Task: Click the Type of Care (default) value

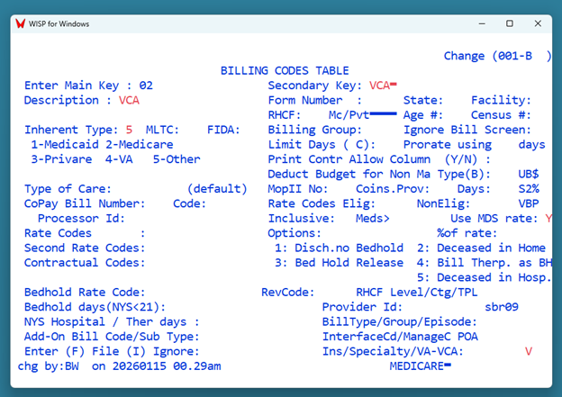Action: tap(216, 189)
